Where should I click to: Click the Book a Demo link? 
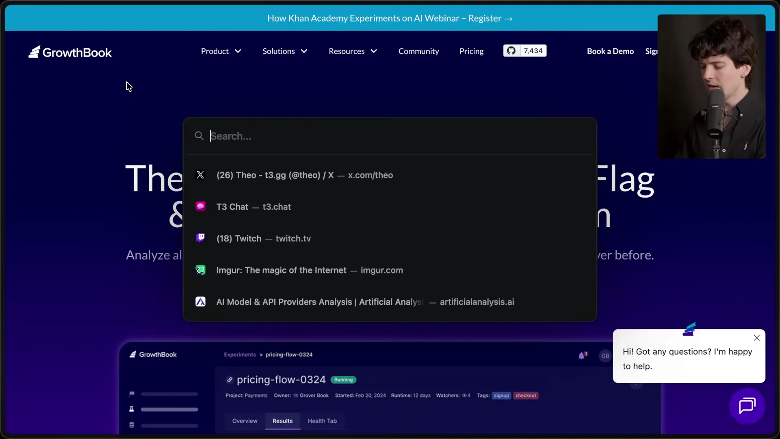point(610,51)
